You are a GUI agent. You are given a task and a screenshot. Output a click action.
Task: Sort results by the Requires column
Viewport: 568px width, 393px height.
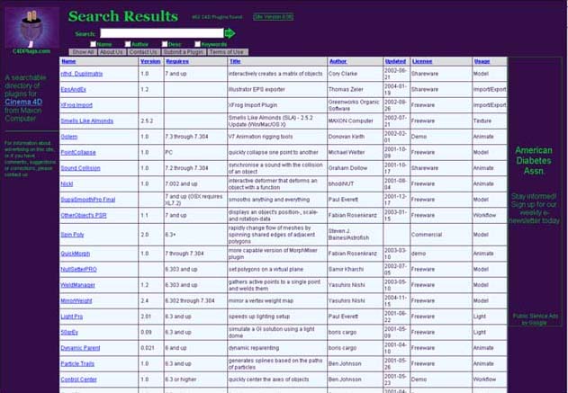click(177, 61)
